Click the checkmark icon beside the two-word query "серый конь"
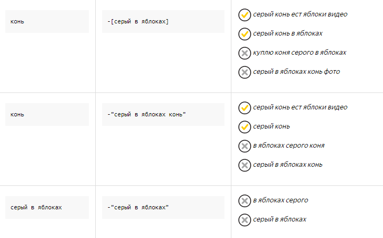The image size is (383, 238). point(245,127)
